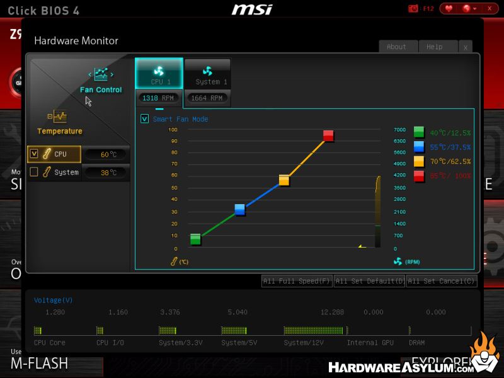Viewport: 504px width, 378px height.
Task: Toggle the Smart Fan Mode checkbox
Action: click(x=144, y=119)
